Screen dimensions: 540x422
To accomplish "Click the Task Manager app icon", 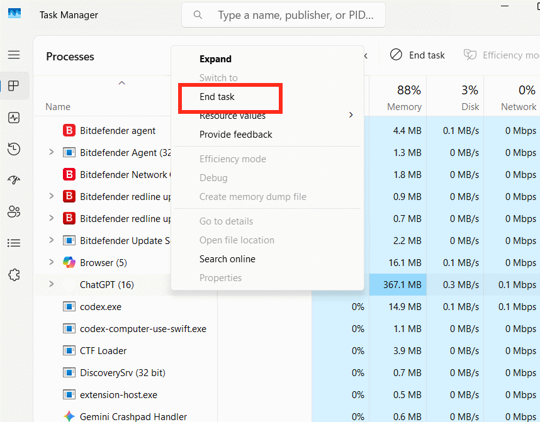I will (x=14, y=14).
